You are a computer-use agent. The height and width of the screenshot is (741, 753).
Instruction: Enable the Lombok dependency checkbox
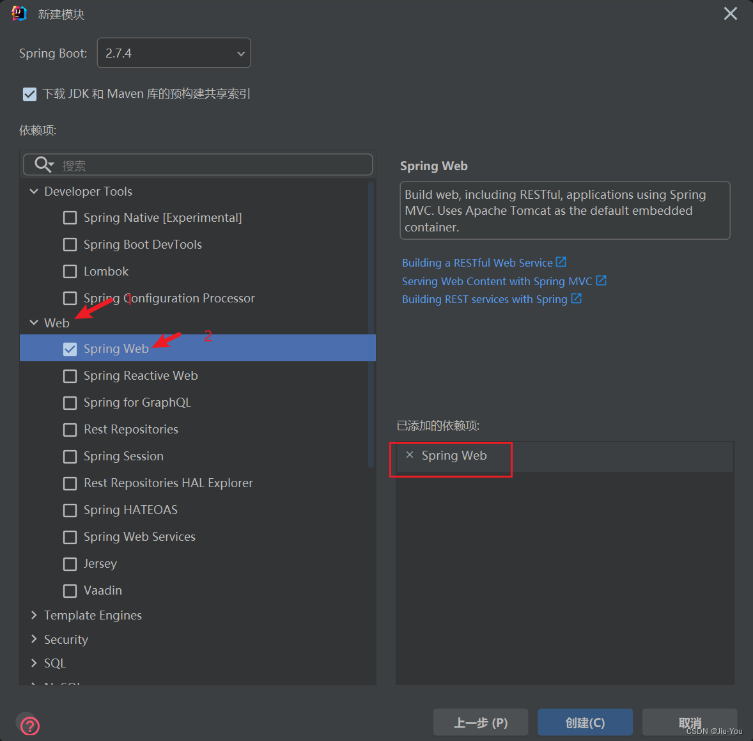pyautogui.click(x=70, y=271)
